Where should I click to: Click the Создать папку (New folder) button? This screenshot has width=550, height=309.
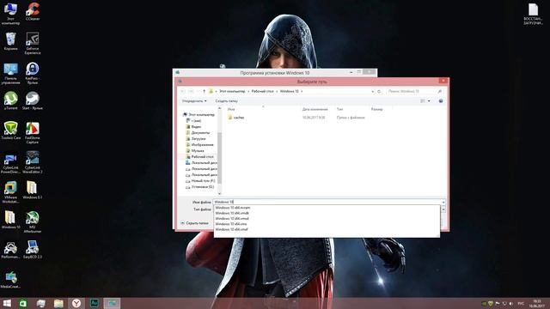(x=226, y=101)
